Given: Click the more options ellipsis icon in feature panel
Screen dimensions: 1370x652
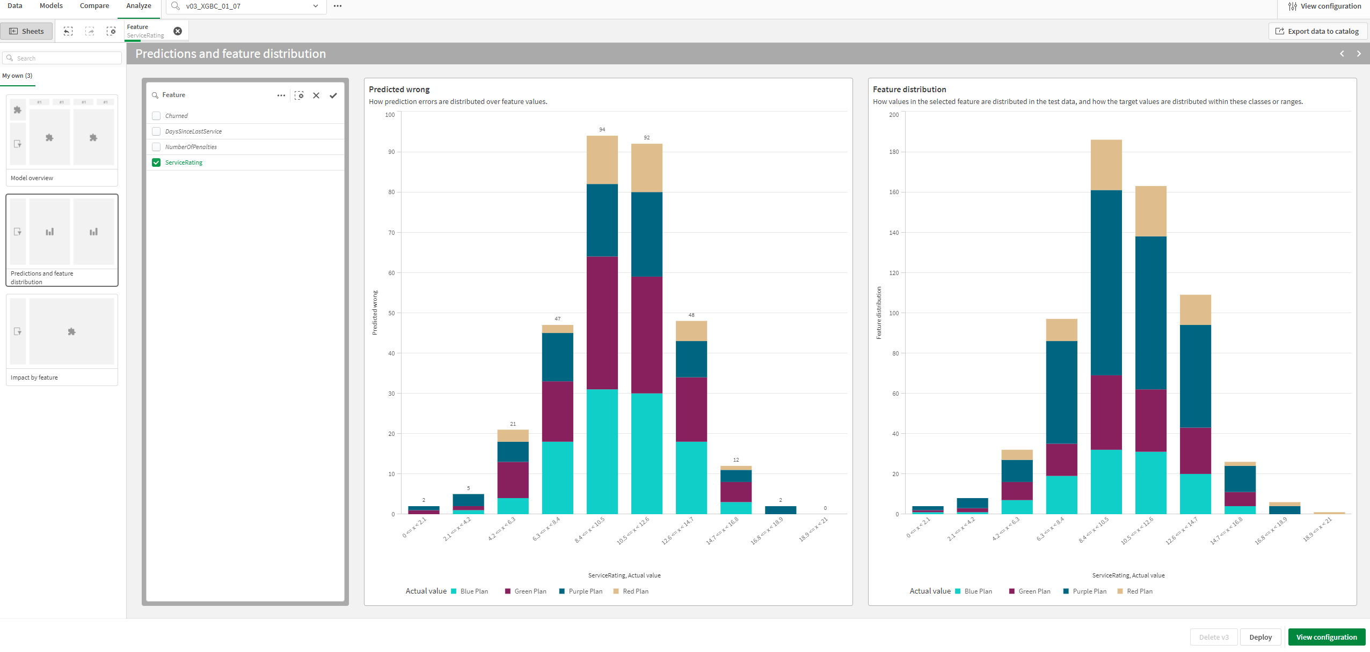Looking at the screenshot, I should tap(281, 94).
